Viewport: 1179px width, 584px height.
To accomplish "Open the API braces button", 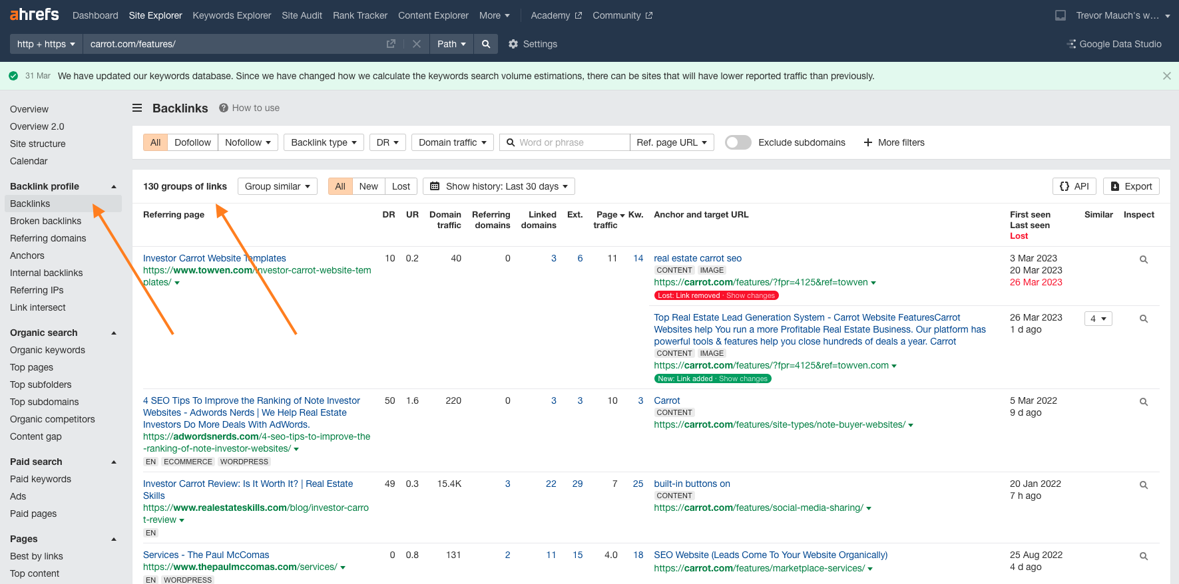I will (x=1074, y=186).
